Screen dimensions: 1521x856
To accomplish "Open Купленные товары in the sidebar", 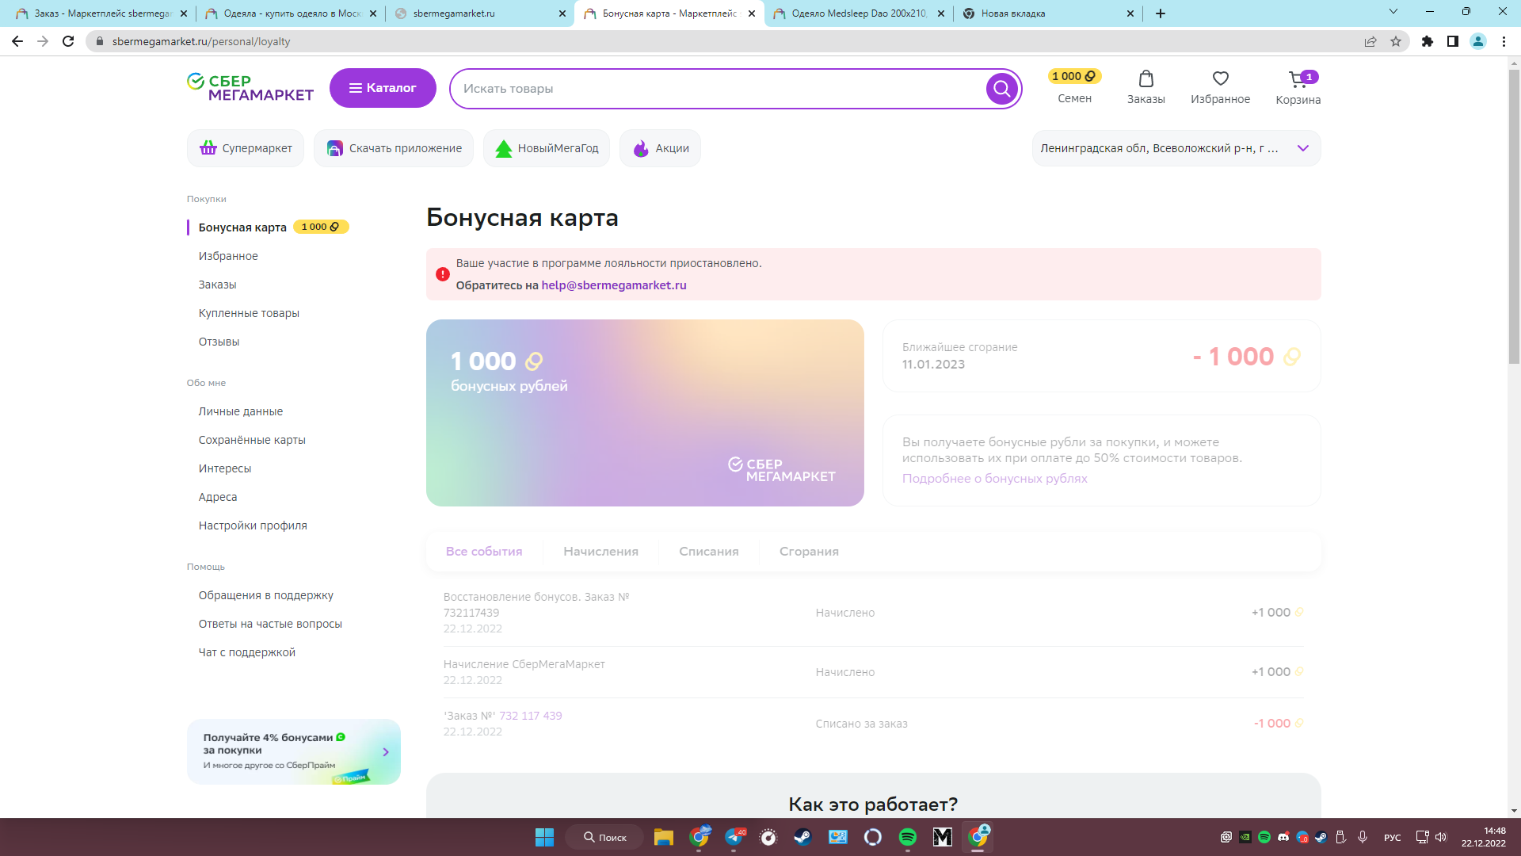I will pyautogui.click(x=249, y=313).
